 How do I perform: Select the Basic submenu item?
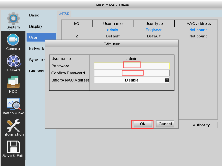tap(34, 15)
